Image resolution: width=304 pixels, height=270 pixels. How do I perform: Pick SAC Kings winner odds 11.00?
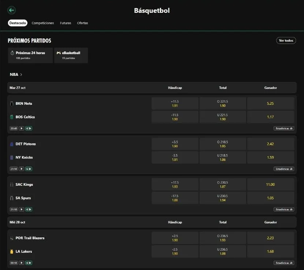click(270, 185)
